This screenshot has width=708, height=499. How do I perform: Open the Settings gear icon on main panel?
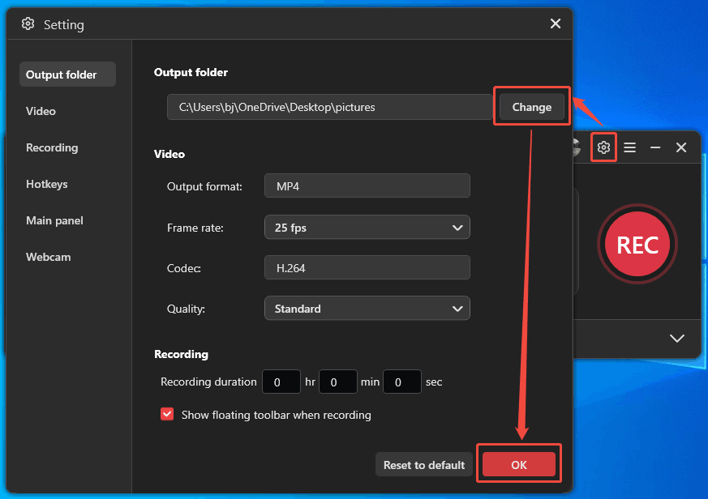(603, 147)
